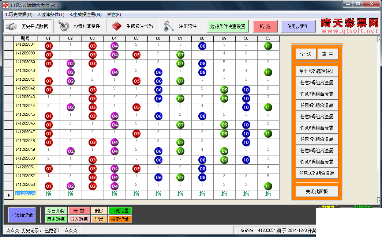This screenshot has width=382, height=237.
Task: Select ball 04 in row 141202045
Action: tap(115, 116)
